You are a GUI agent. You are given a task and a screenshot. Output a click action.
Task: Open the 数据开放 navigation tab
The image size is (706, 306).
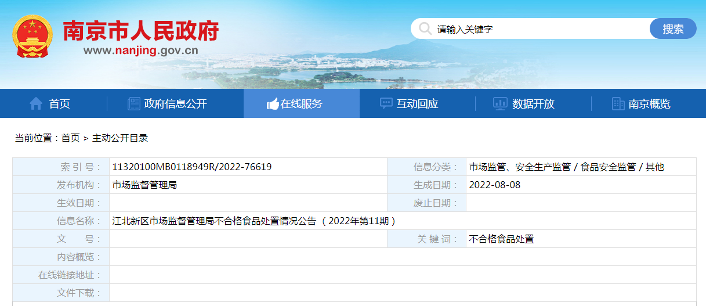(x=533, y=104)
